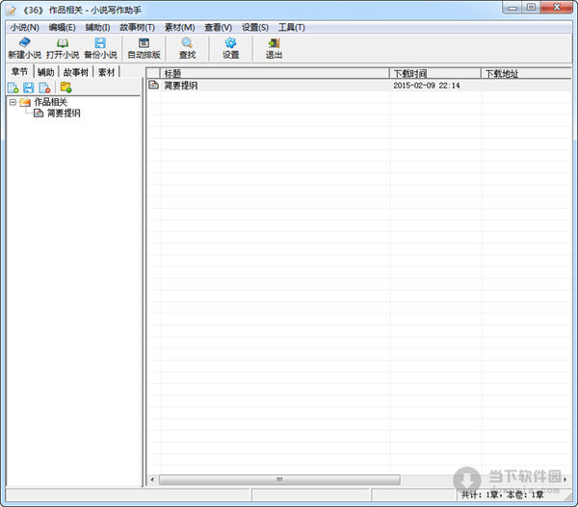The height and width of the screenshot is (507, 578).
Task: Open the 编辑(E) menu
Action: (x=62, y=28)
